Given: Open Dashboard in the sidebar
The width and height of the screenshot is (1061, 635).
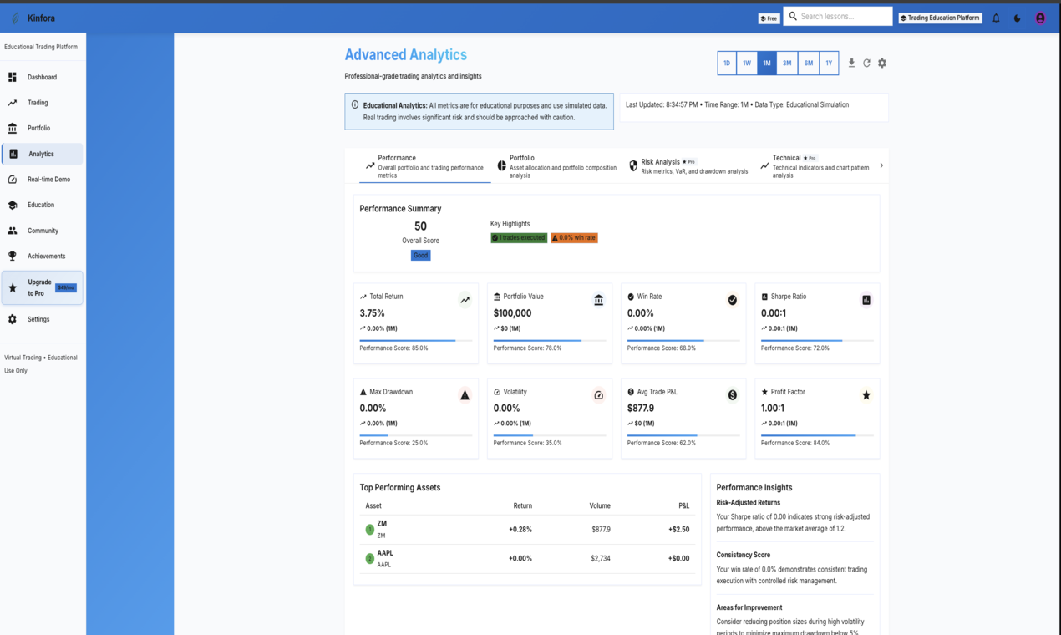Looking at the screenshot, I should point(43,77).
